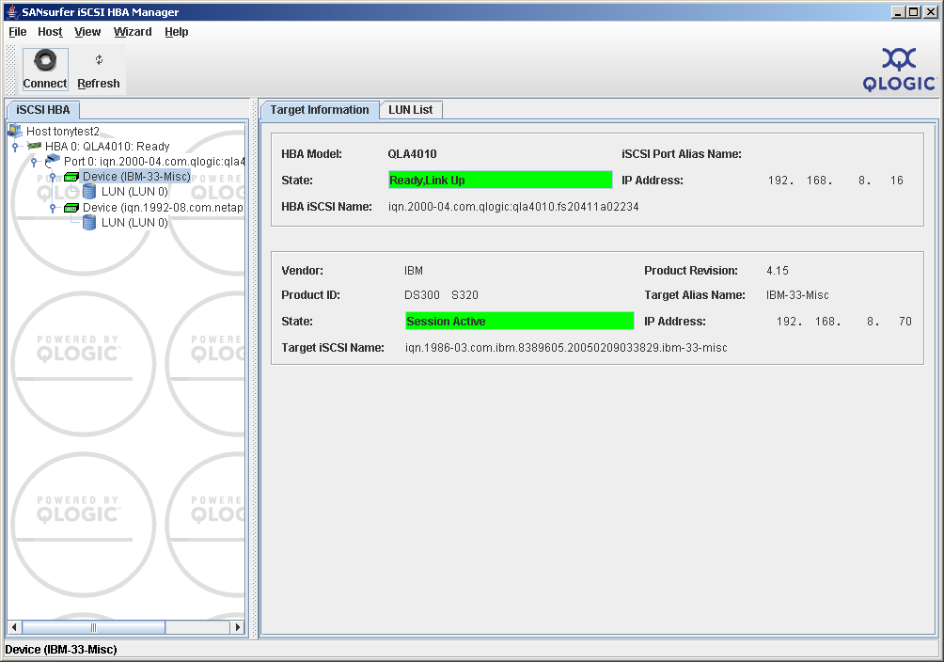This screenshot has width=944, height=662.
Task: Click the LUN disk icon under IBM-33-Misc
Action: (89, 192)
